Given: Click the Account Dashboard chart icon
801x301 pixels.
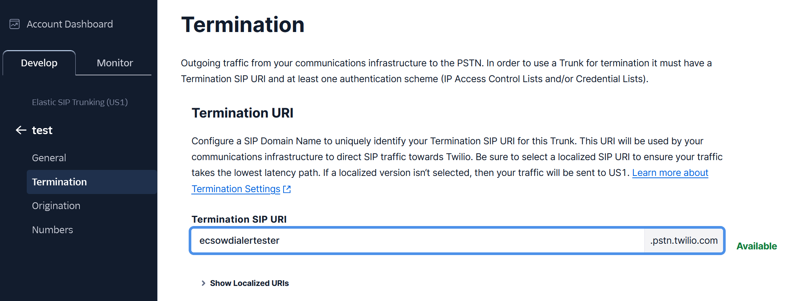Looking at the screenshot, I should (x=14, y=24).
